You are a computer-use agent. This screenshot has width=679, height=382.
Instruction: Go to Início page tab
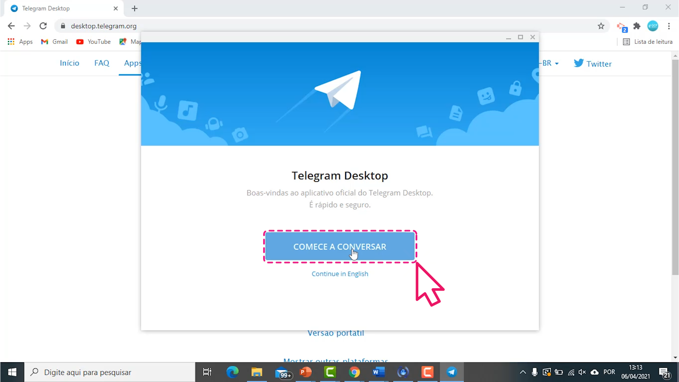69,63
